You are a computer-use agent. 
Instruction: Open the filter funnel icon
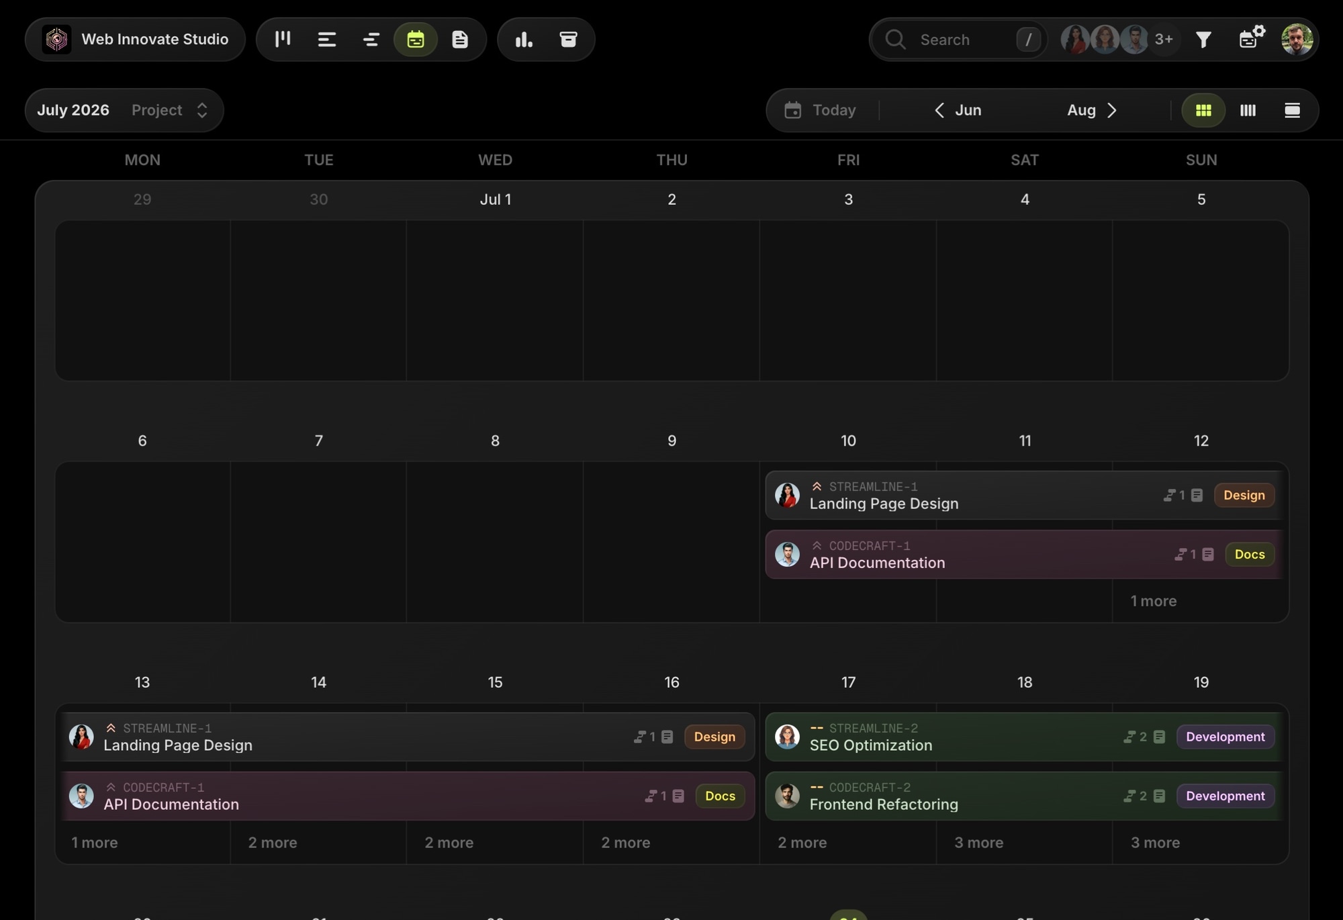tap(1203, 40)
